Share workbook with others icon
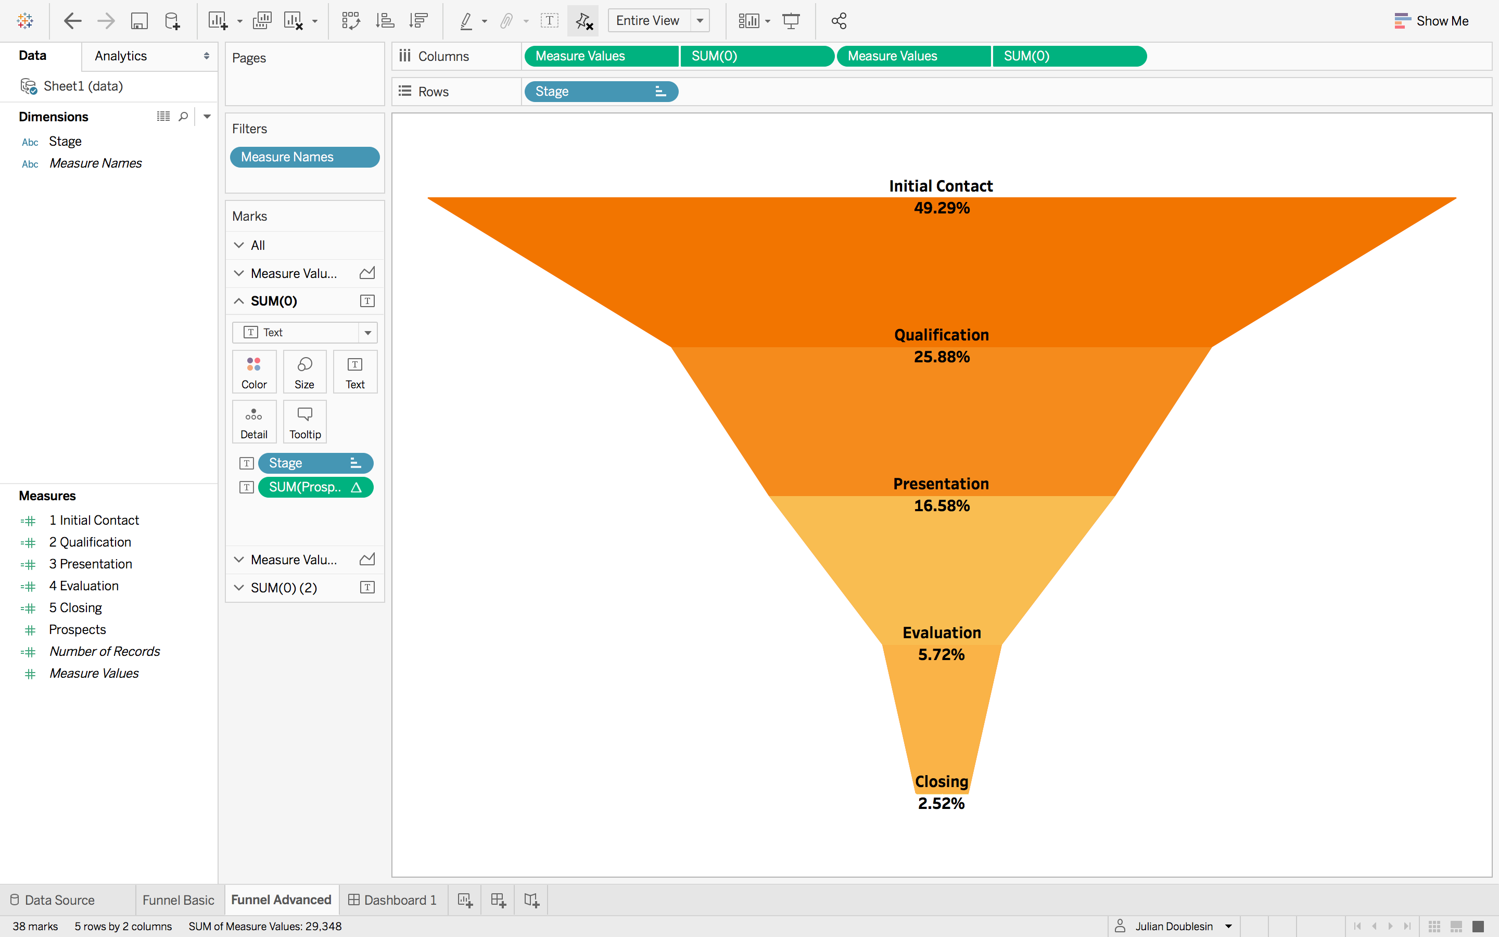The height and width of the screenshot is (937, 1499). 839,21
